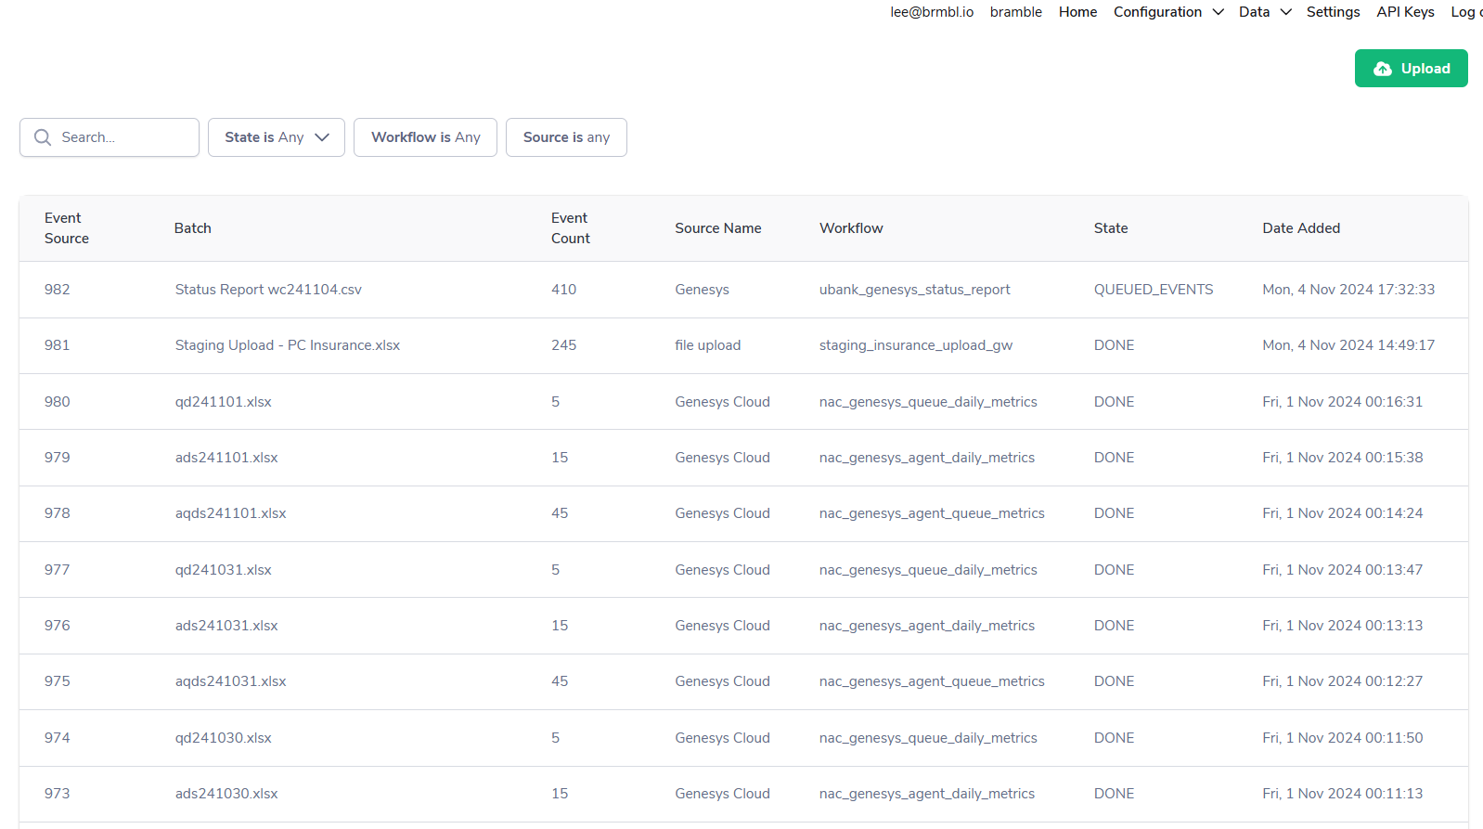Select event source ID 981
Screen dimensions: 1483x829
[58, 345]
